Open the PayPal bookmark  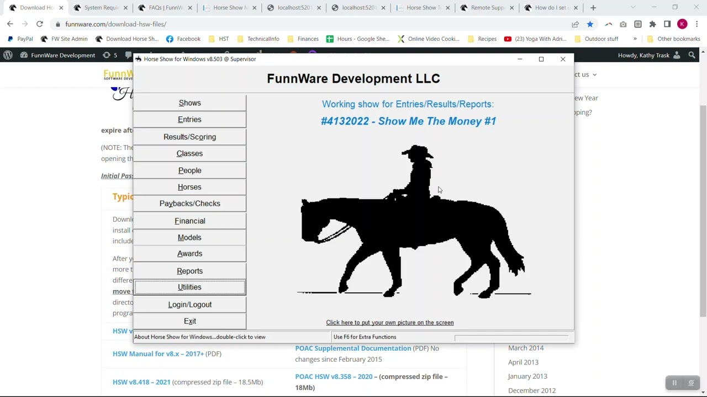tap(20, 39)
